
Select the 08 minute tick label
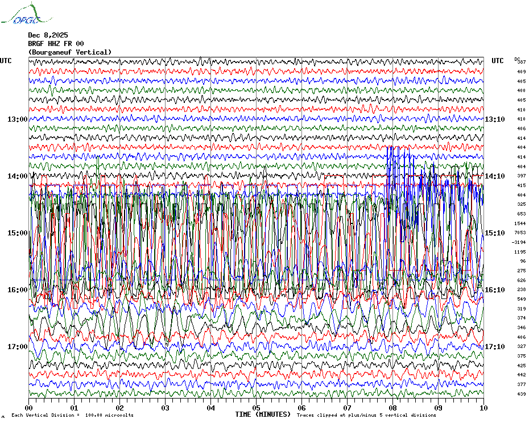coord(392,408)
